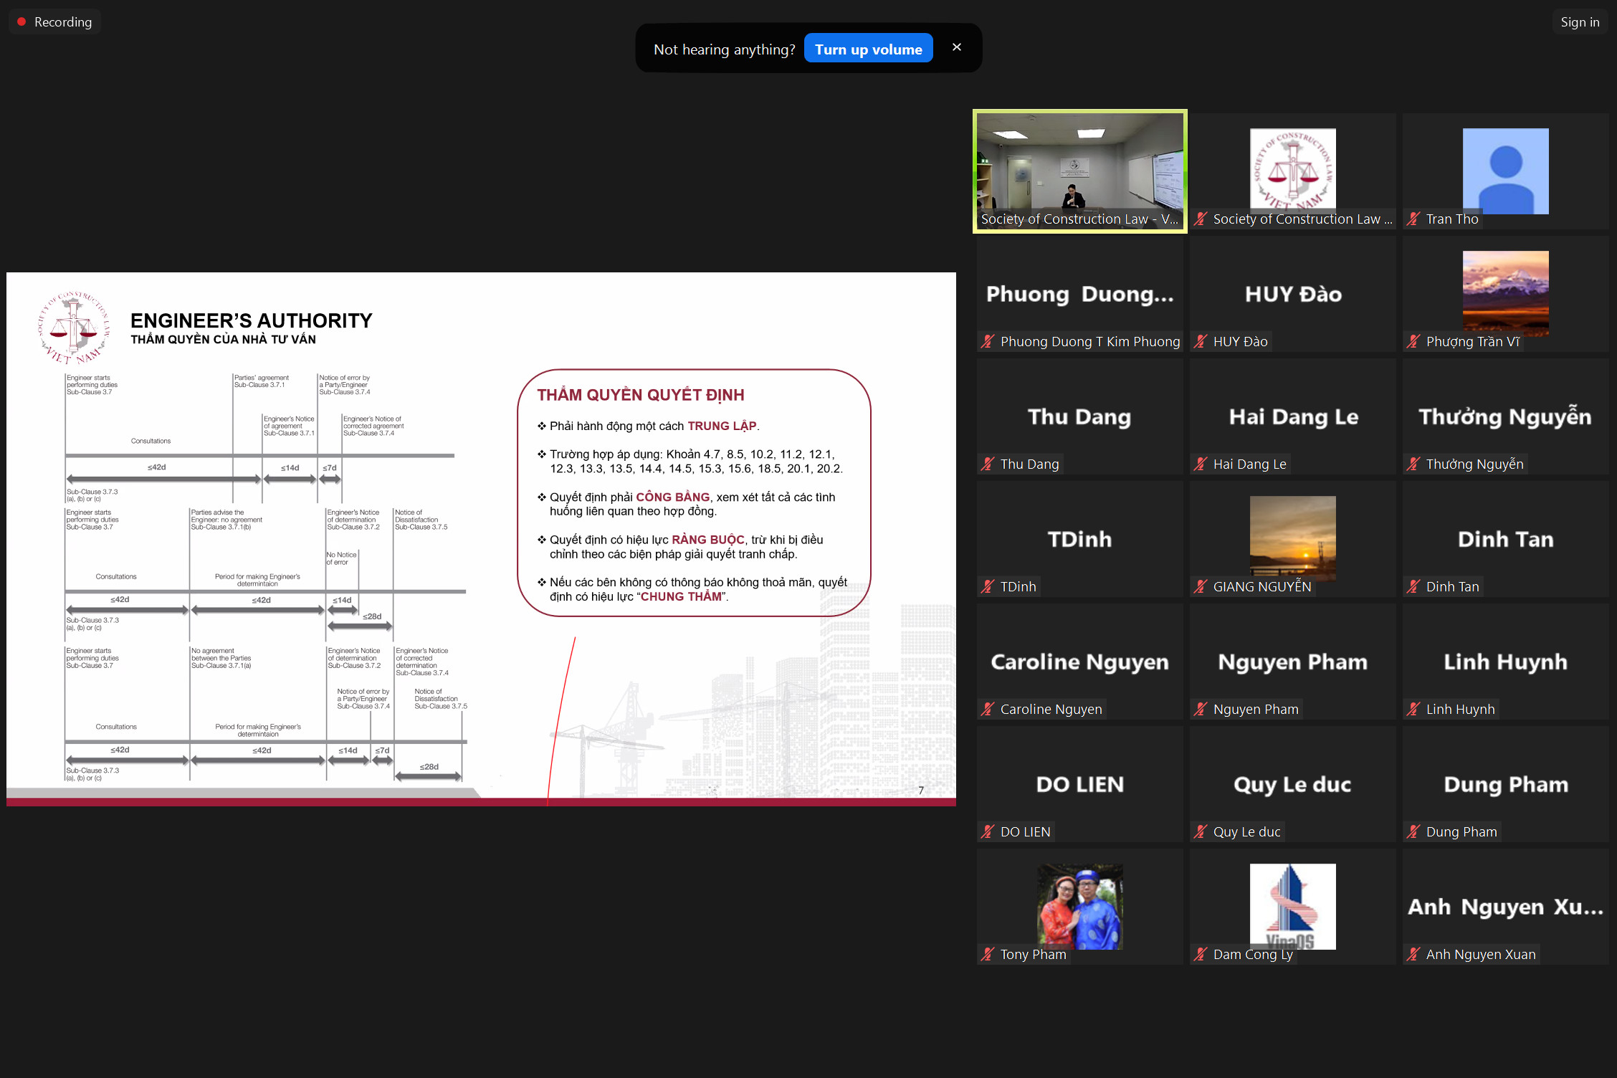Select the Dam Cong Ly VinaQS logo tile
This screenshot has width=1617, height=1078.
1292,905
